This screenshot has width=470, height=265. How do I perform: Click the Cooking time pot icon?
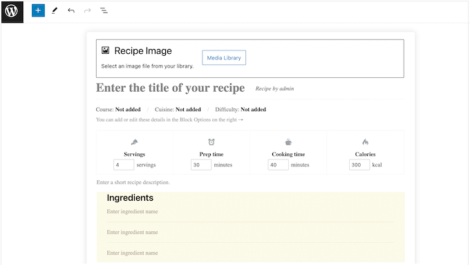(x=288, y=142)
